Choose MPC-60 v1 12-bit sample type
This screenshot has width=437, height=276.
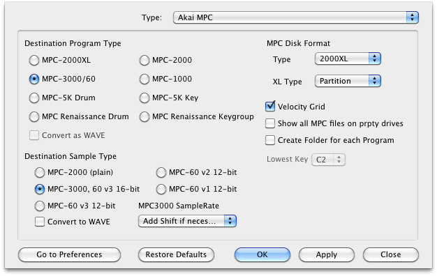tap(161, 189)
